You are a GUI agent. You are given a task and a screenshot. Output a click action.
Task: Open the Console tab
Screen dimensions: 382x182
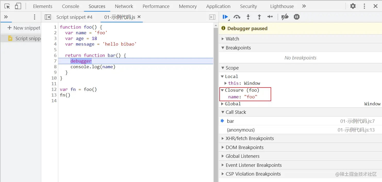click(70, 6)
